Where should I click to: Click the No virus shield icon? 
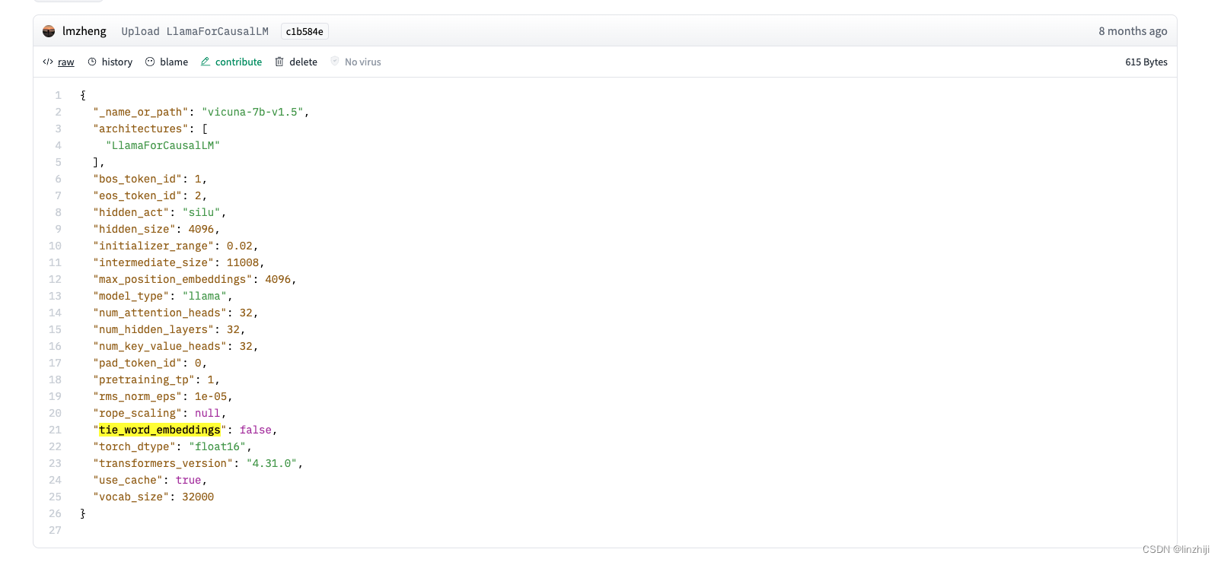(335, 61)
